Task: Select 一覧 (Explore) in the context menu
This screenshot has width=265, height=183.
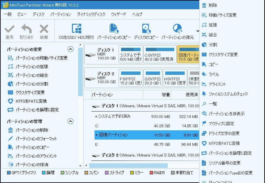Action: [x=209, y=104]
